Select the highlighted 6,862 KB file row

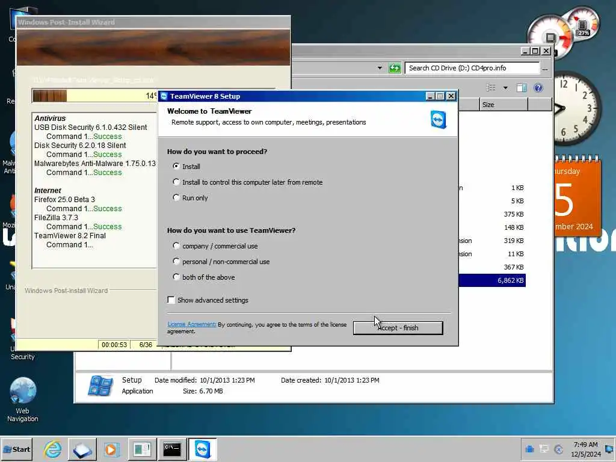point(492,280)
